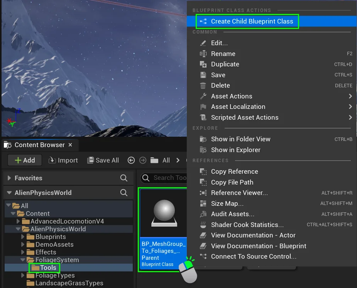Click the Save All button
Screen dimensions: 357x288
(x=103, y=160)
